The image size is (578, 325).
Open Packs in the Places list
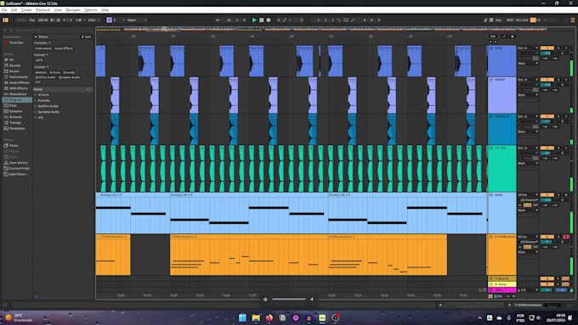click(x=14, y=145)
